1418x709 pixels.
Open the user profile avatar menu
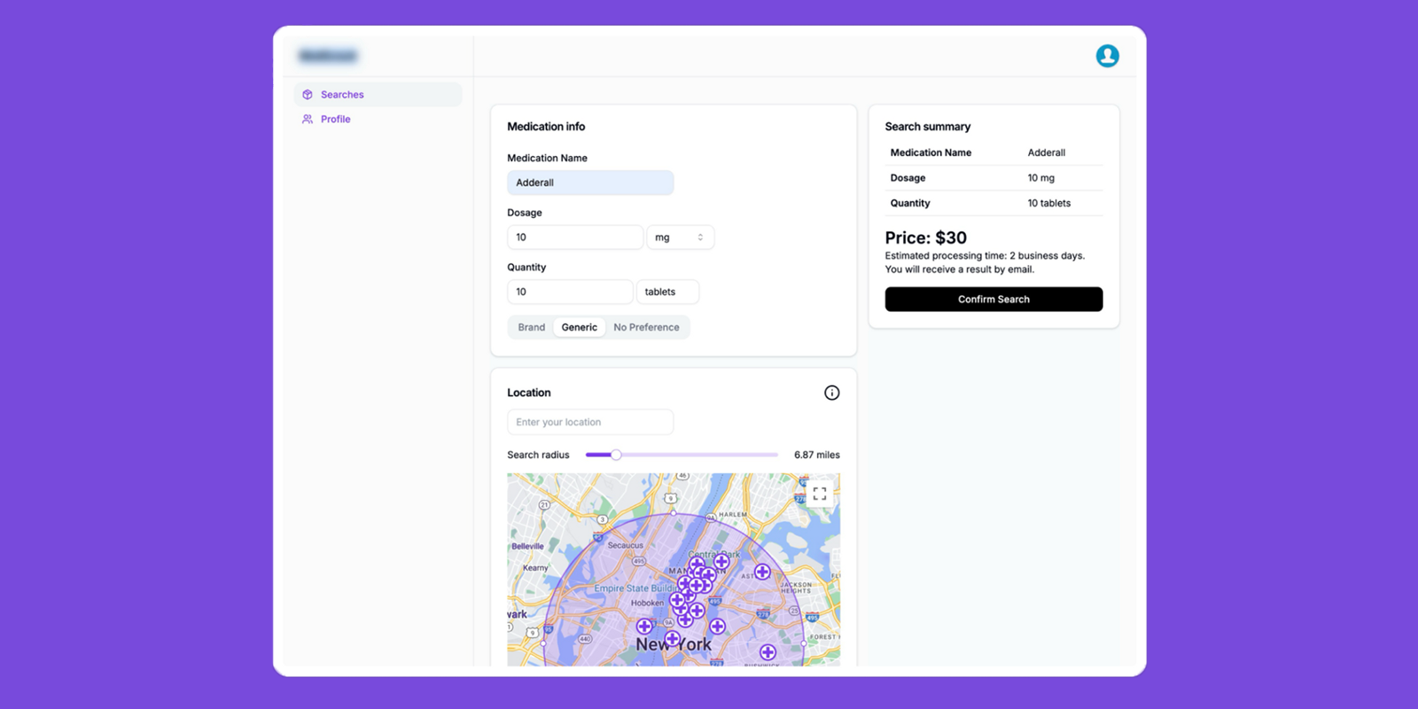click(x=1107, y=56)
